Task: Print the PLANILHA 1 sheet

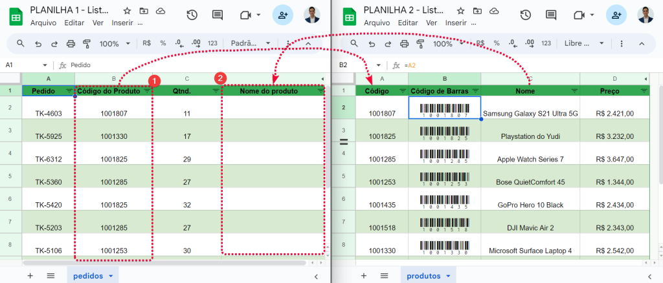Action: (x=71, y=43)
